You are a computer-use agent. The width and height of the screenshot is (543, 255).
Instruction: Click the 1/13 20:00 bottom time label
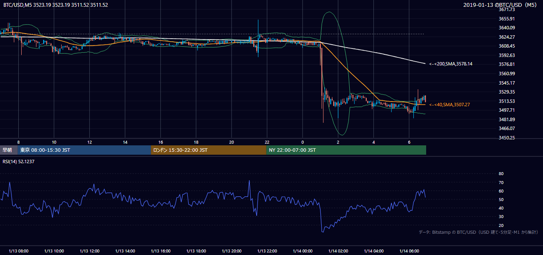coord(232,251)
